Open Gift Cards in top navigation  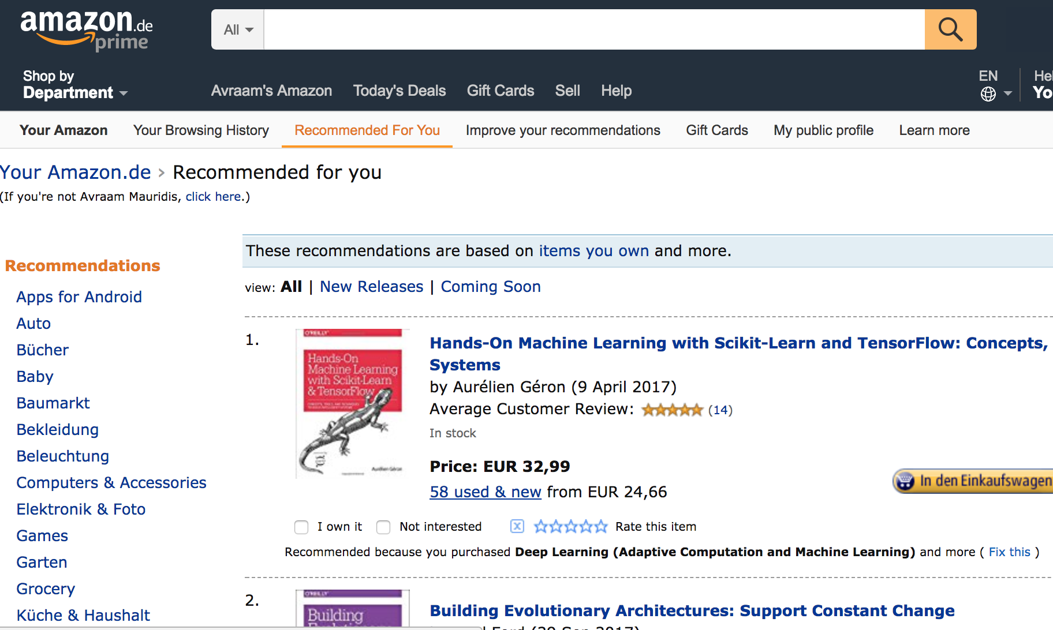[501, 91]
